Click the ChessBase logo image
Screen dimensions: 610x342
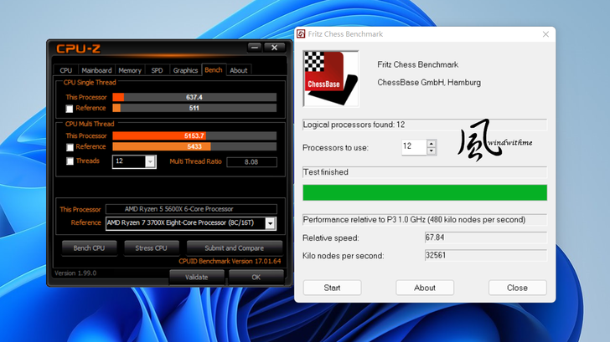pos(331,79)
